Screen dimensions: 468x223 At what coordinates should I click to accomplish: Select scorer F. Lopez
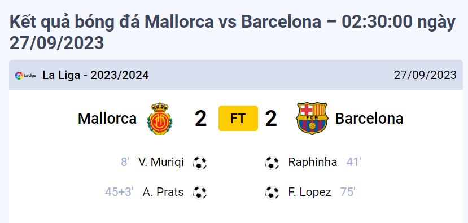pyautogui.click(x=310, y=192)
